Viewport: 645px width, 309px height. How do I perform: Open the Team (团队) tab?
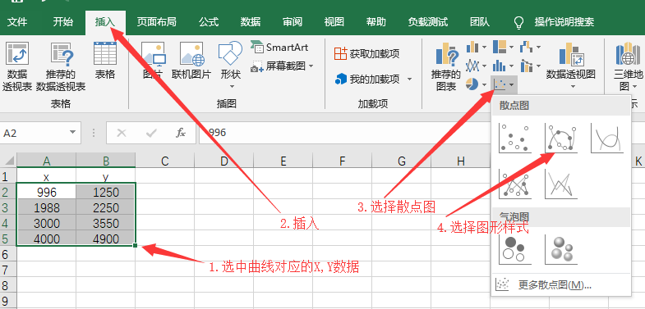coord(480,22)
